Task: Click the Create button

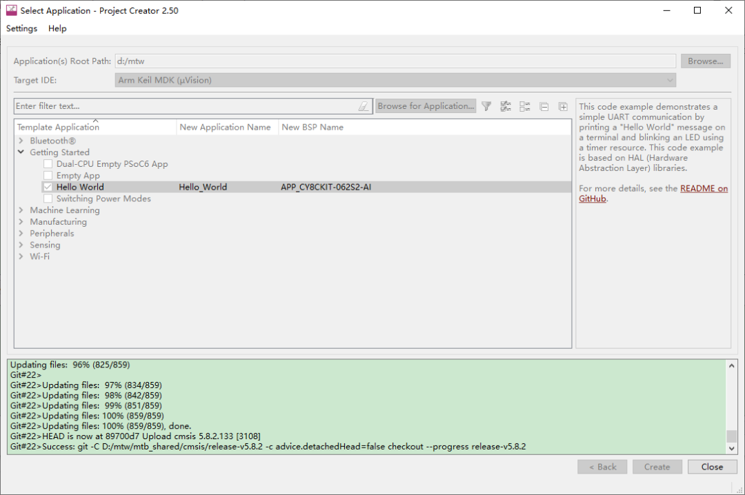Action: 657,467
